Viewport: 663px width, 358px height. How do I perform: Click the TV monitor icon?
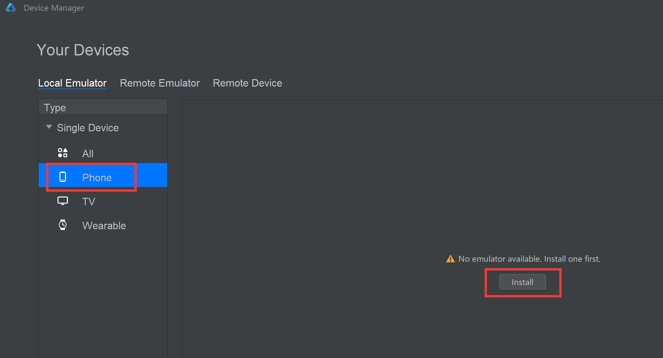pos(63,201)
